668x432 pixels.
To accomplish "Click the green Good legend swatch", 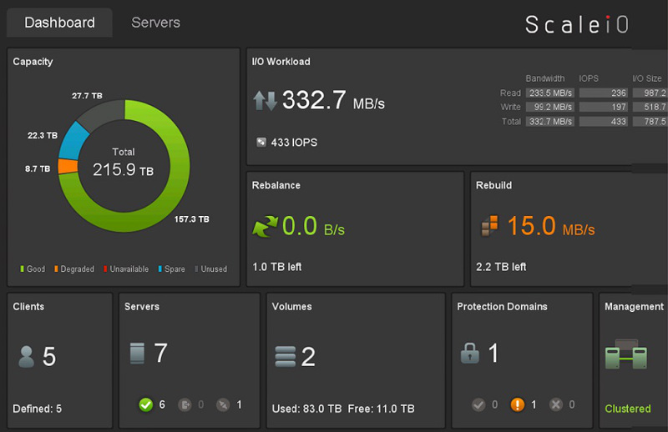I will (x=23, y=269).
